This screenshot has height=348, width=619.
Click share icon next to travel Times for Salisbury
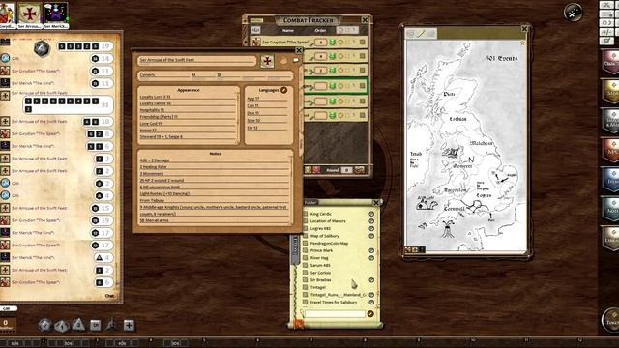[x=371, y=303]
